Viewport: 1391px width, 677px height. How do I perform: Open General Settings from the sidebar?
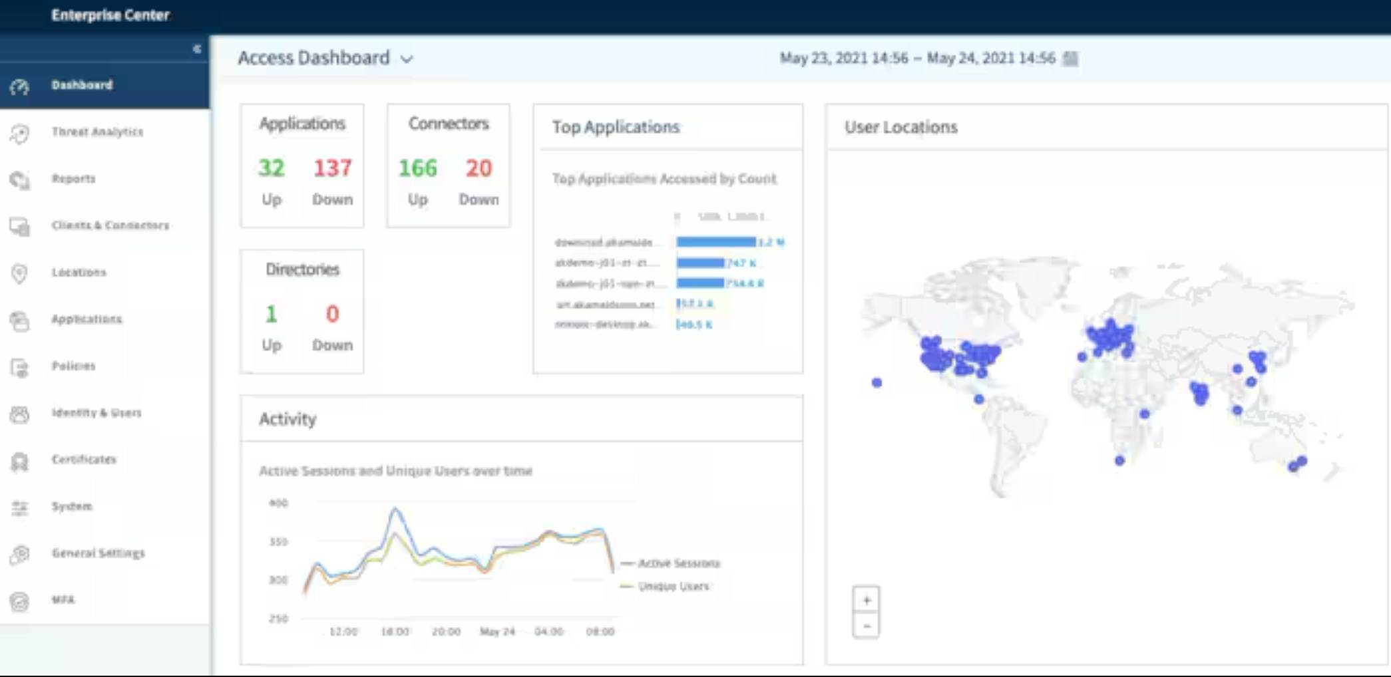[x=19, y=553]
